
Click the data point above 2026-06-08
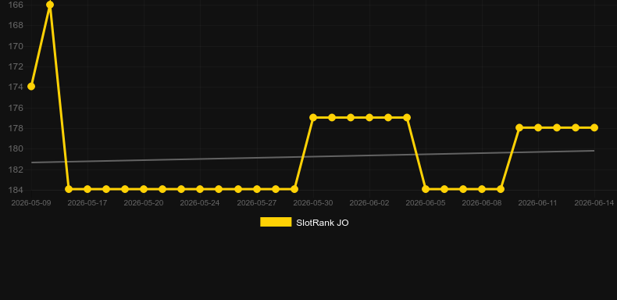coord(482,189)
